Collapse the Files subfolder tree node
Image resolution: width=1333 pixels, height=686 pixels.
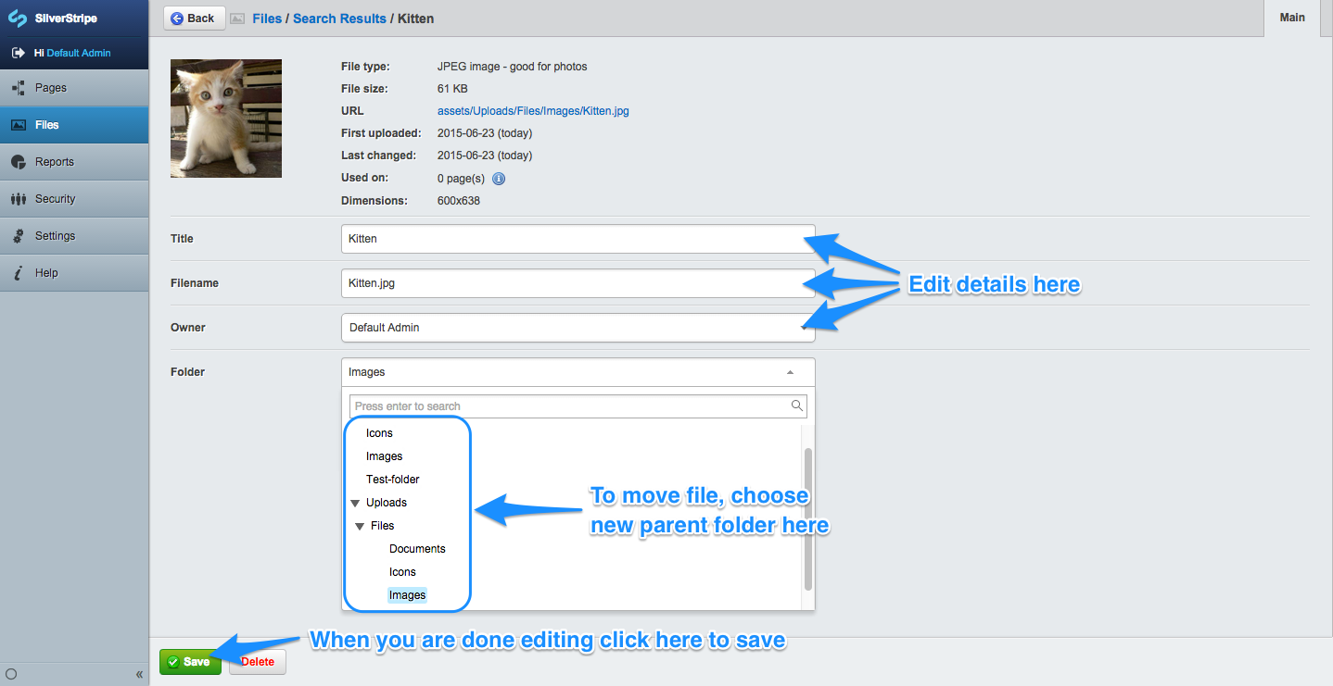360,527
